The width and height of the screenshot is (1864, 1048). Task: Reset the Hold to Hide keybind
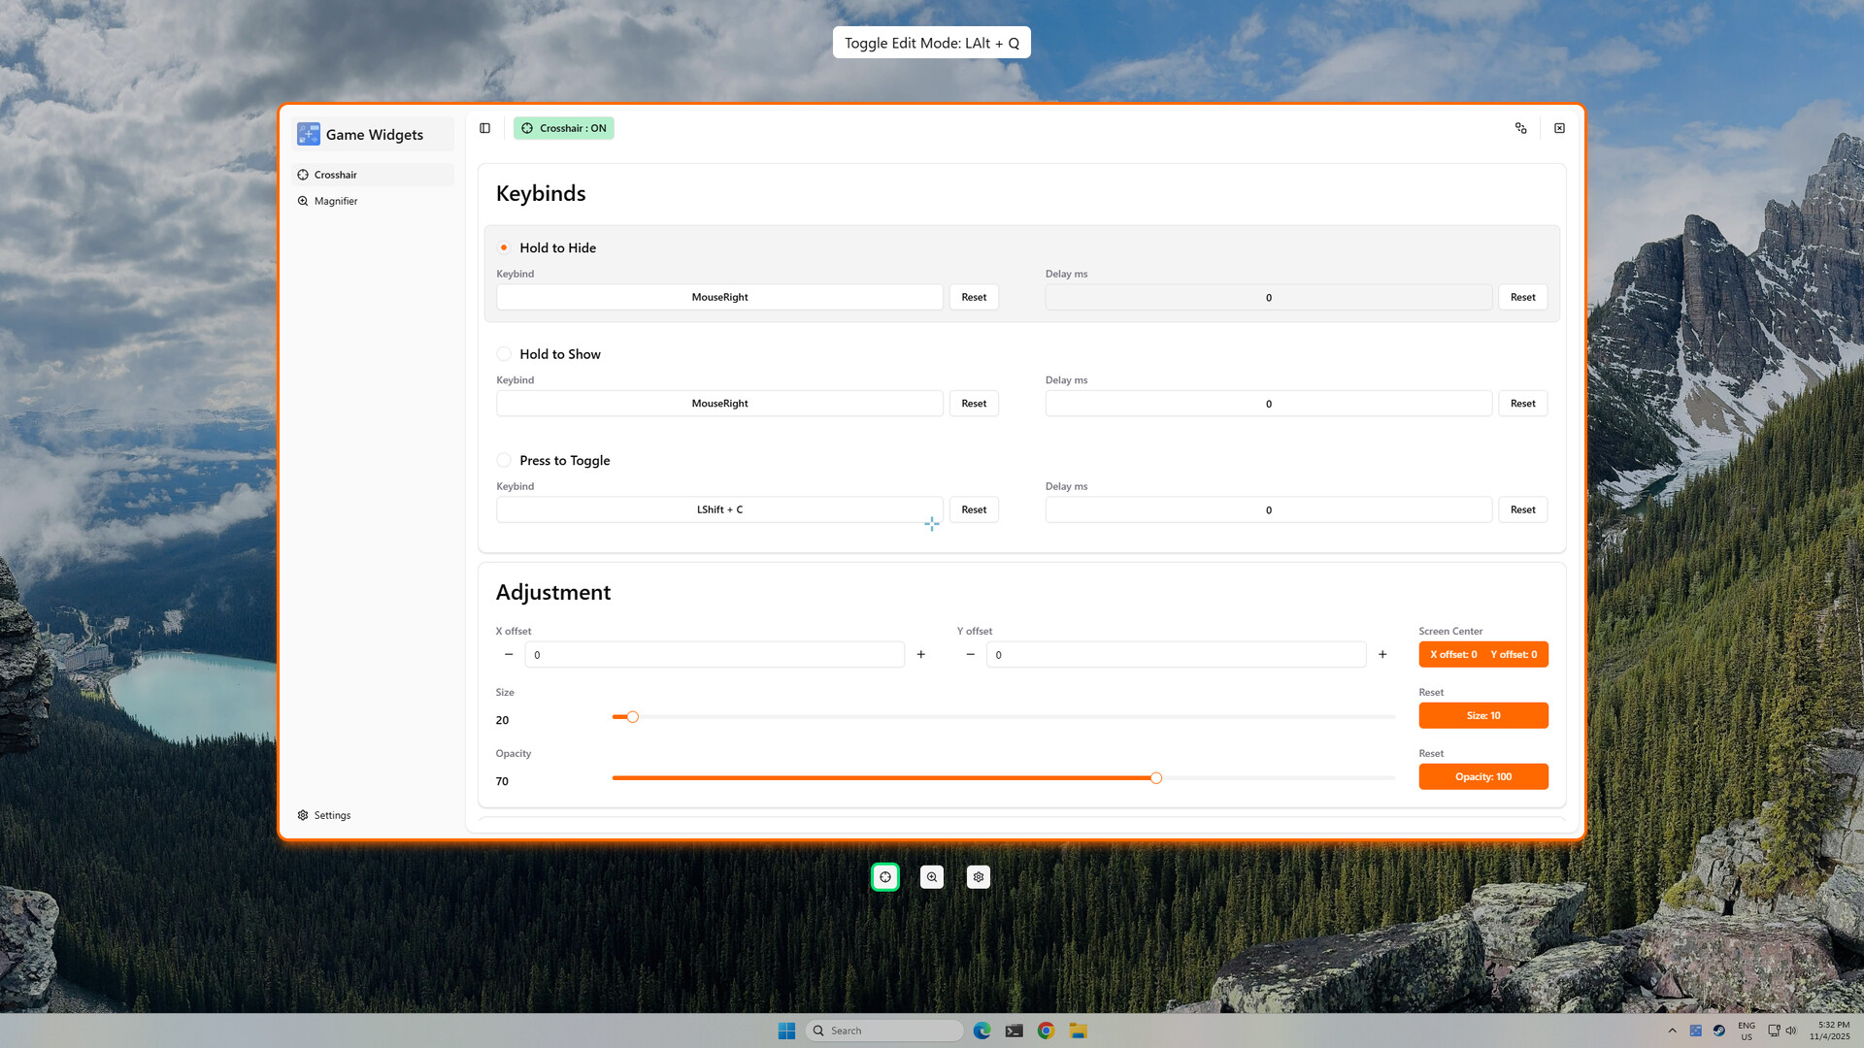point(974,297)
